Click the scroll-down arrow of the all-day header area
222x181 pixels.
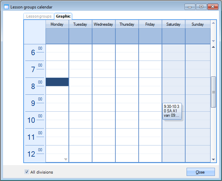[213, 41]
